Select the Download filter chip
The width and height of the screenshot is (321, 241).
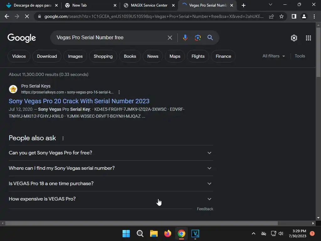(47, 56)
